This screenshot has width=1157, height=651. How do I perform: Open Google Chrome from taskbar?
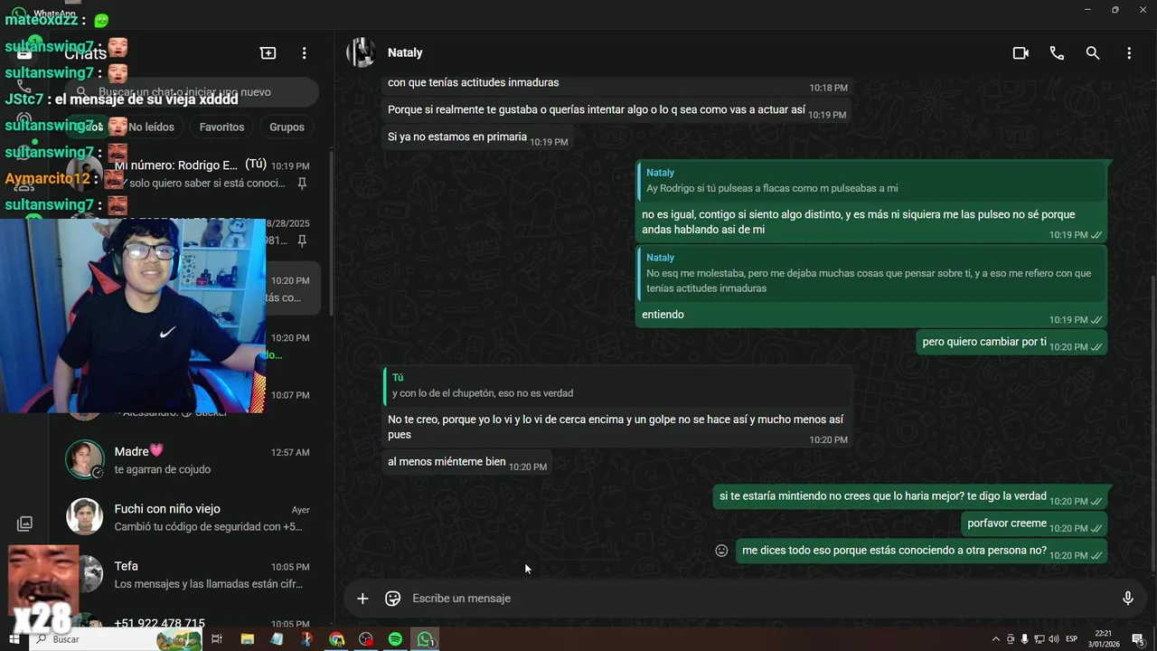coord(336,639)
